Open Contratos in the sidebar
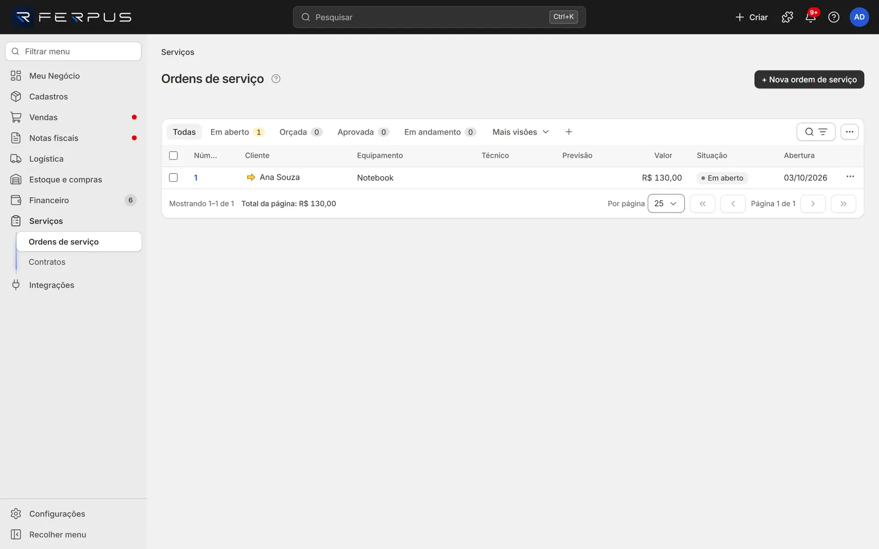Viewport: 879px width, 549px height. (79, 262)
